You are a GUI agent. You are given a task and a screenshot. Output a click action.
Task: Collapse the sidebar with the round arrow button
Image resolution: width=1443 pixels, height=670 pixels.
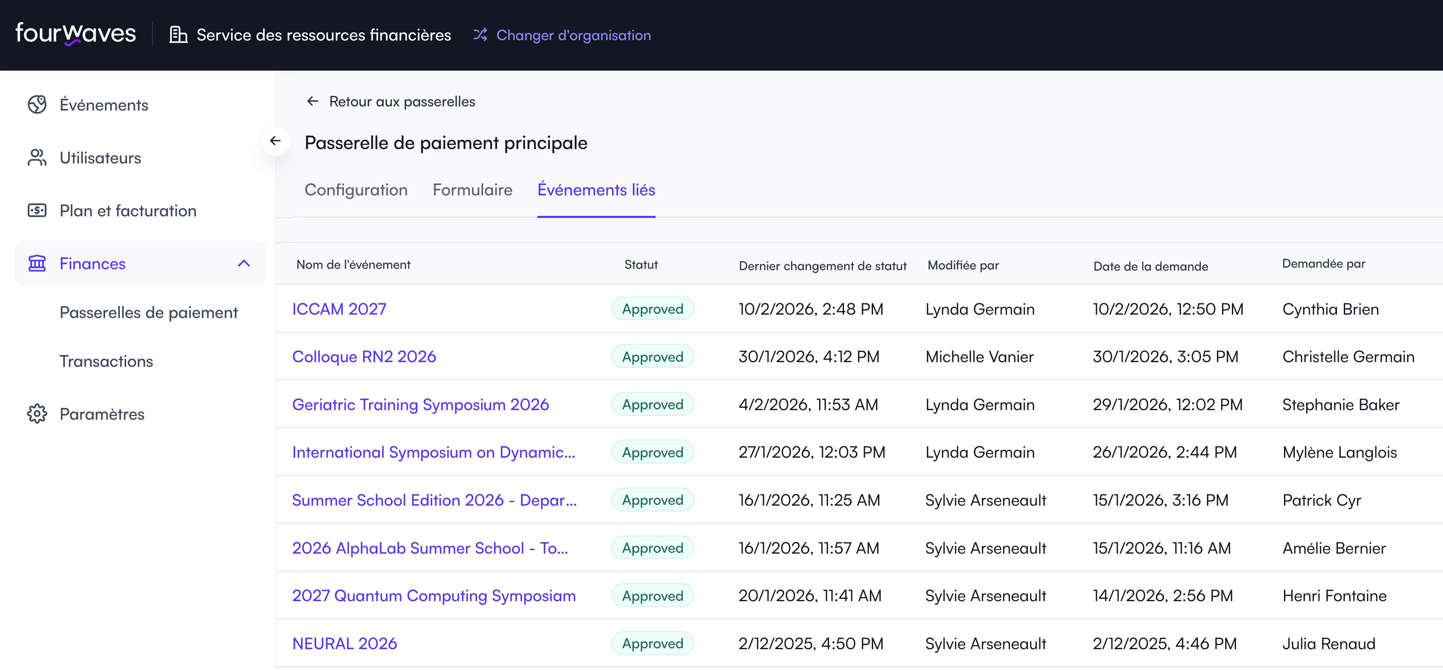click(275, 140)
